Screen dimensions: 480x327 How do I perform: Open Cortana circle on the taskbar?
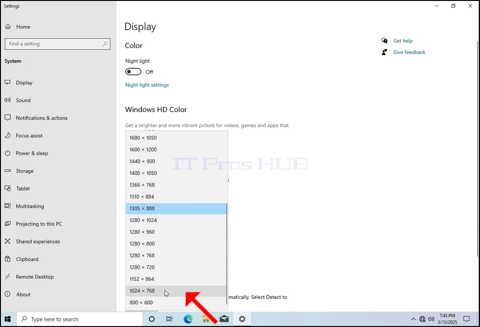(x=152, y=319)
